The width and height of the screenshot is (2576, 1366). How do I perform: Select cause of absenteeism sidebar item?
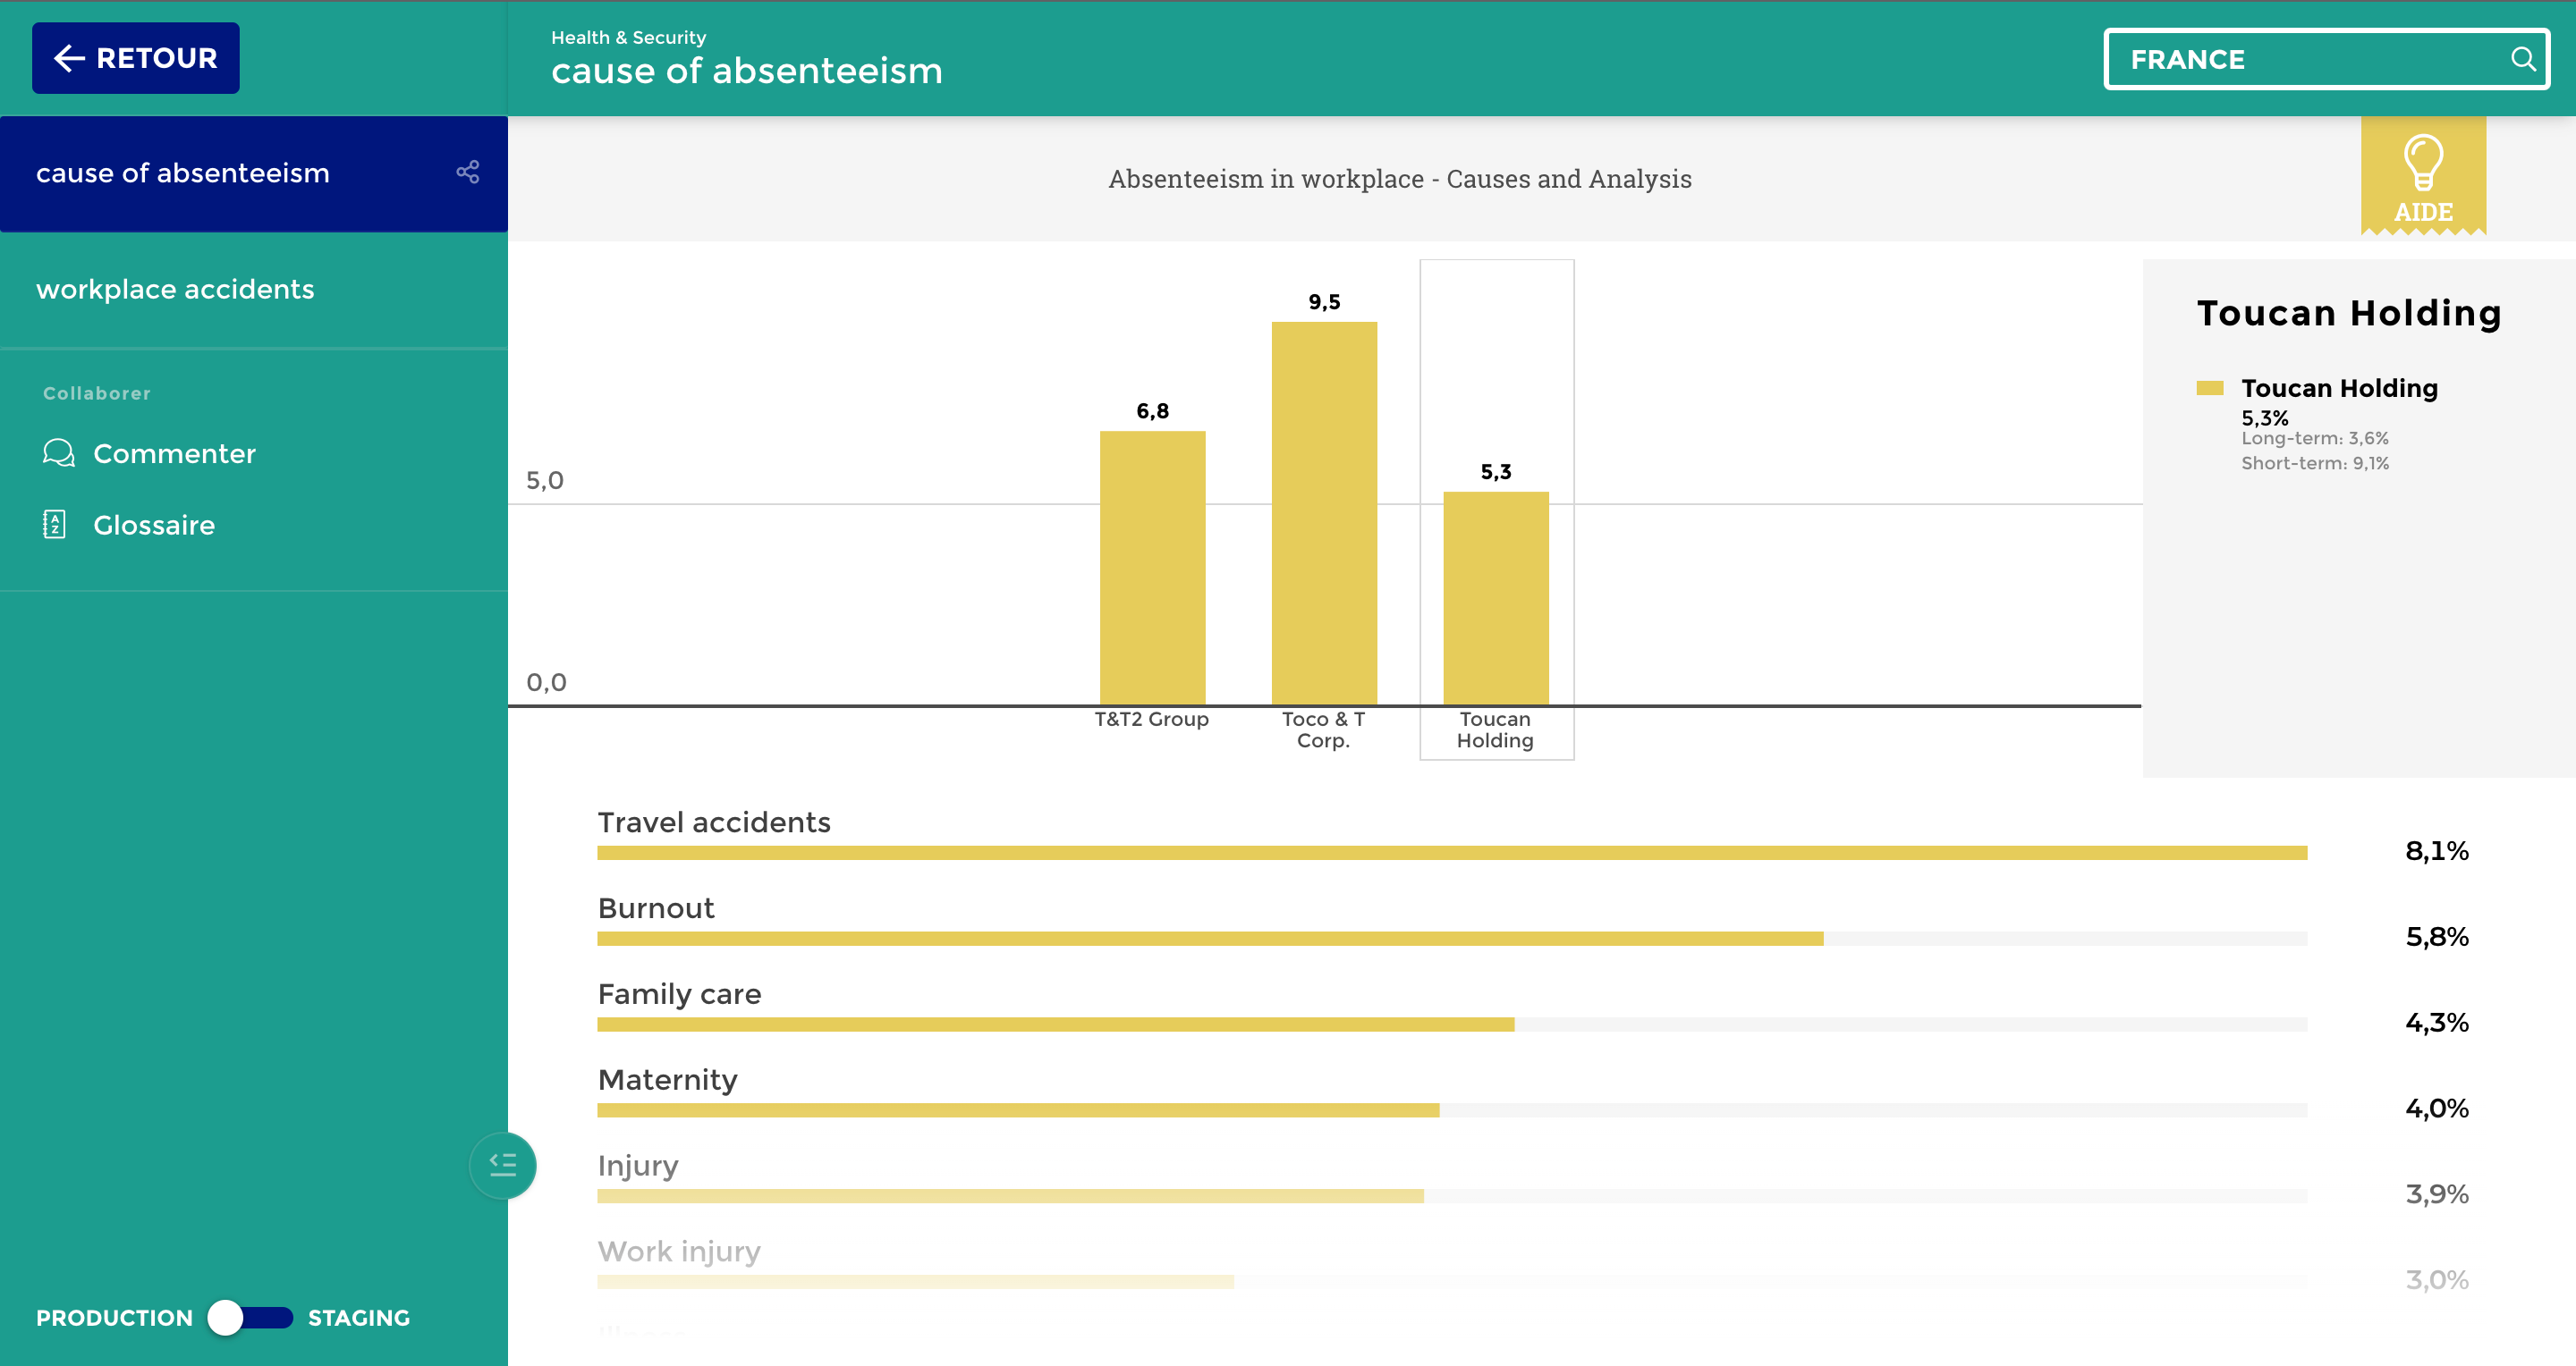click(x=183, y=173)
